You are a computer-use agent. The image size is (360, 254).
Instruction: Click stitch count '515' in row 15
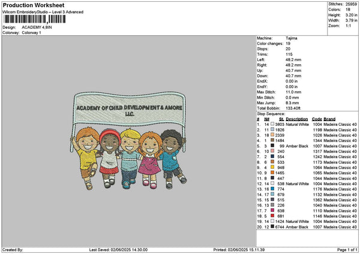pyautogui.click(x=281, y=200)
